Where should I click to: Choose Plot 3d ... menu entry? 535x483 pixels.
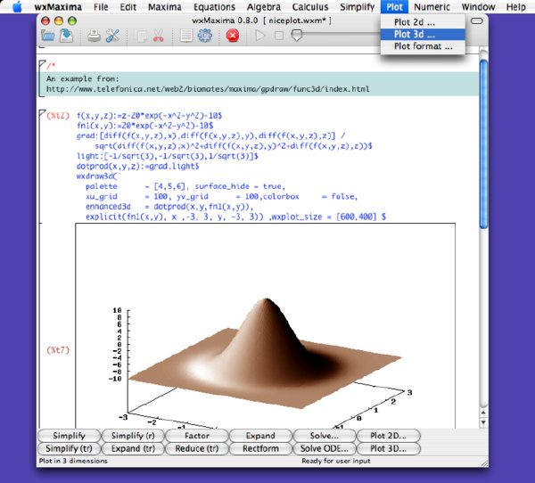pos(423,34)
